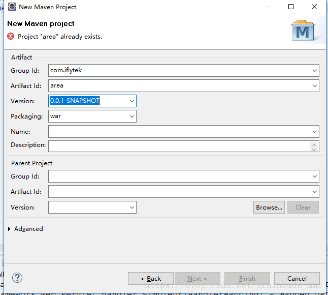The width and height of the screenshot is (328, 295).
Task: Maximize the New Maven Project window
Action: (291, 7)
